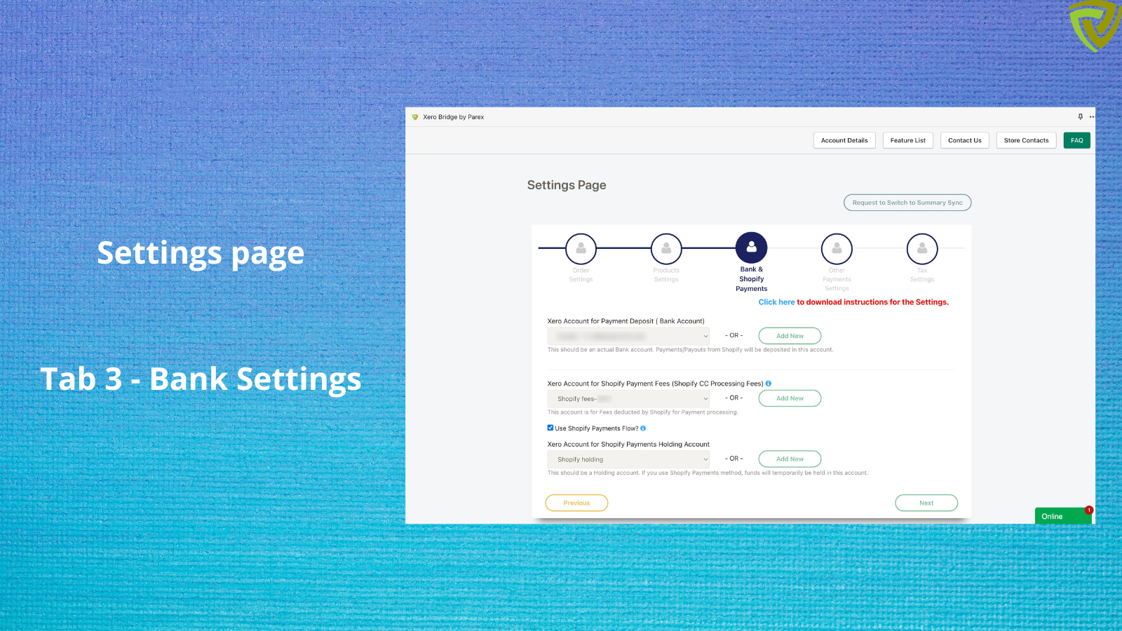Open the FAQ page
This screenshot has width=1122, height=631.
[1077, 140]
